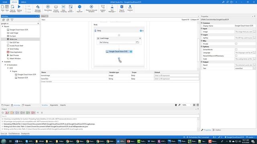The height and width of the screenshot is (144, 257).
Task: Open Test Manager
Action: tap(112, 8)
